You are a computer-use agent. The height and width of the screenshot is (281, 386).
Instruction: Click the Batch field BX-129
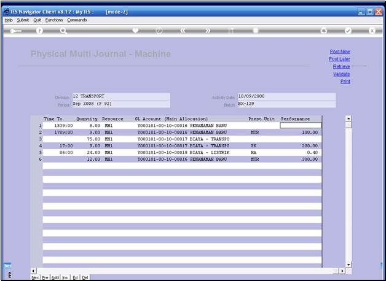click(x=286, y=104)
